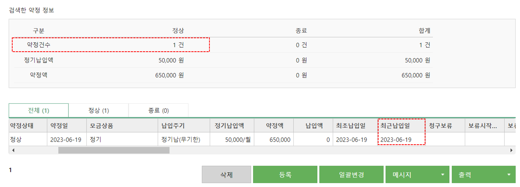The height and width of the screenshot is (187, 520).
Task: Open the 종료 (0) tab
Action: pyautogui.click(x=158, y=110)
